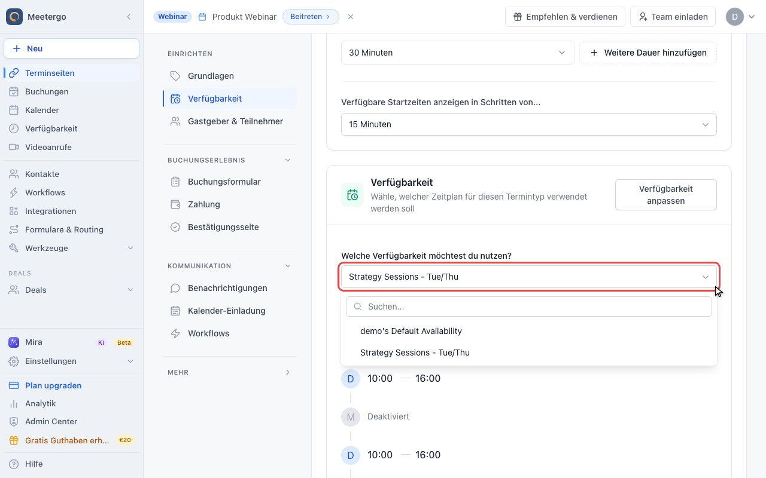Open the user account menu arrow
Image resolution: width=766 pixels, height=478 pixels.
(x=752, y=17)
